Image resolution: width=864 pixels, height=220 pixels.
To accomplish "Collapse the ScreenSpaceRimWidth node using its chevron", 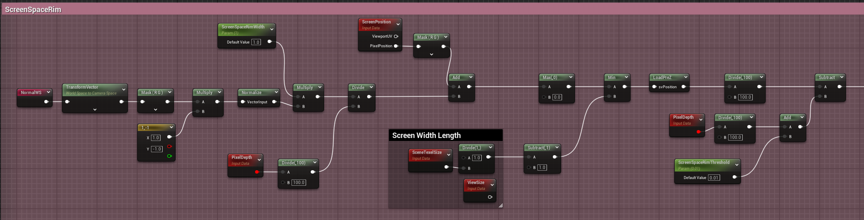I will coord(272,29).
